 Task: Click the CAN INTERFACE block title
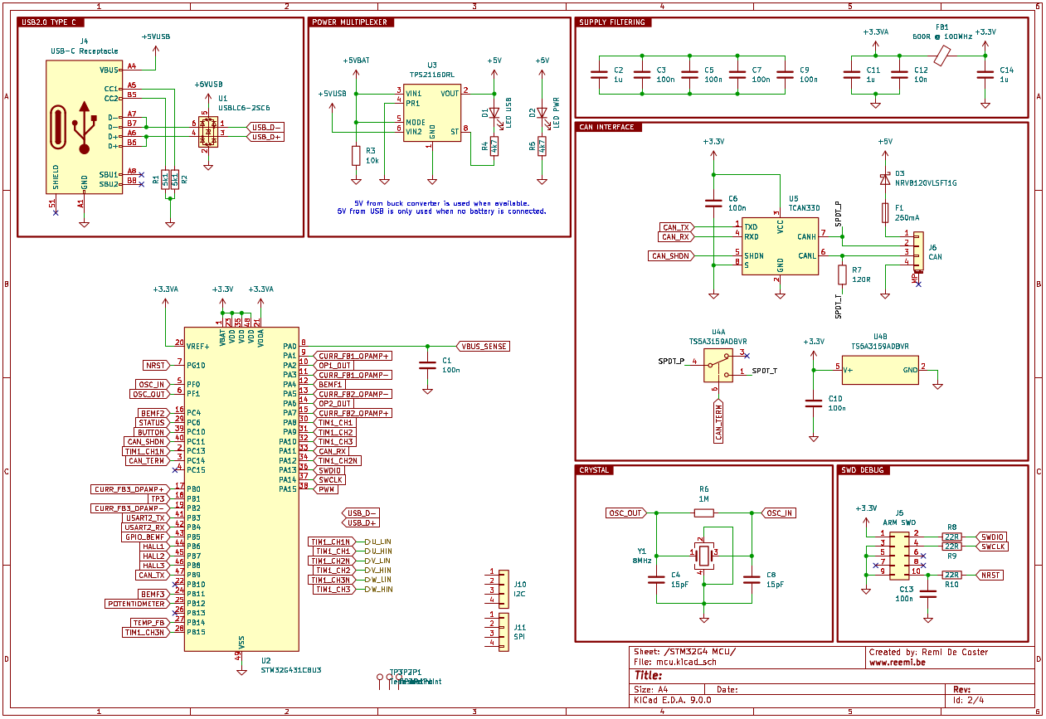(609, 127)
